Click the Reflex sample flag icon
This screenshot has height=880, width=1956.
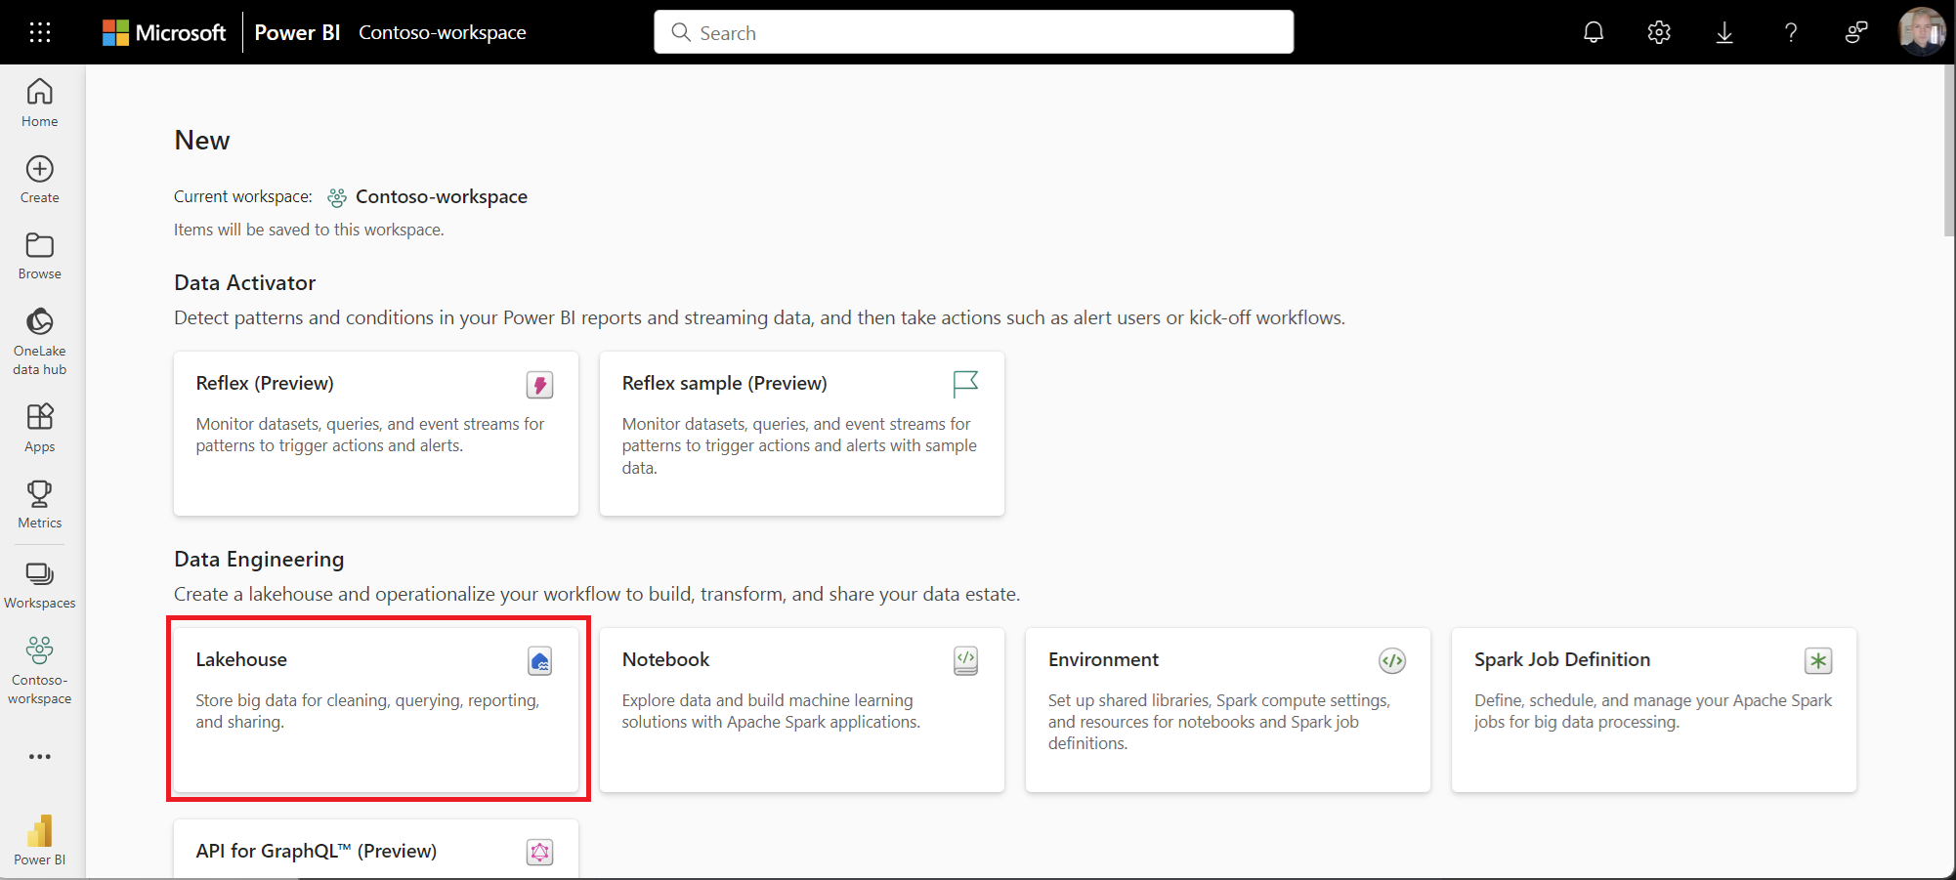[x=965, y=384]
